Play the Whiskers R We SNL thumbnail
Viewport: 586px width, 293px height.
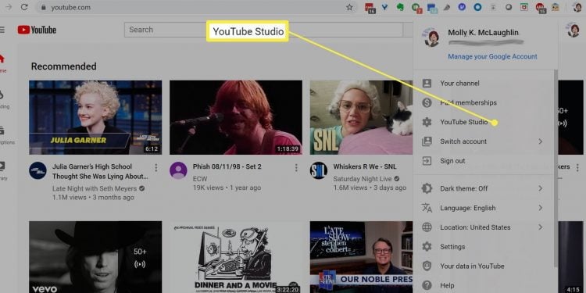point(362,117)
